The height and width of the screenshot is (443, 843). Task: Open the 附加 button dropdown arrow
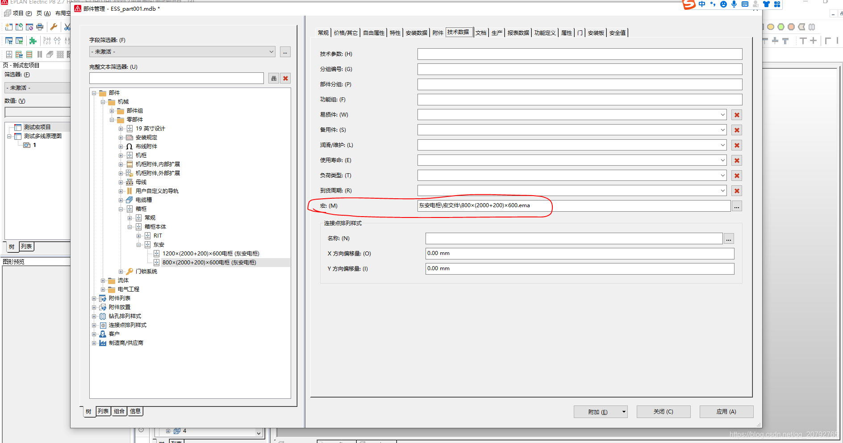624,412
